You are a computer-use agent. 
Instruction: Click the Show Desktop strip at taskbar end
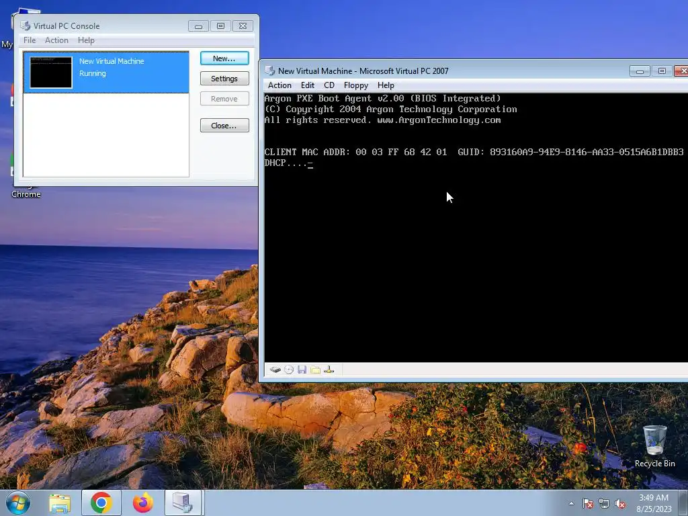click(x=685, y=503)
